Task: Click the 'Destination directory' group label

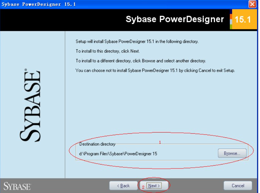Action: (x=97, y=144)
